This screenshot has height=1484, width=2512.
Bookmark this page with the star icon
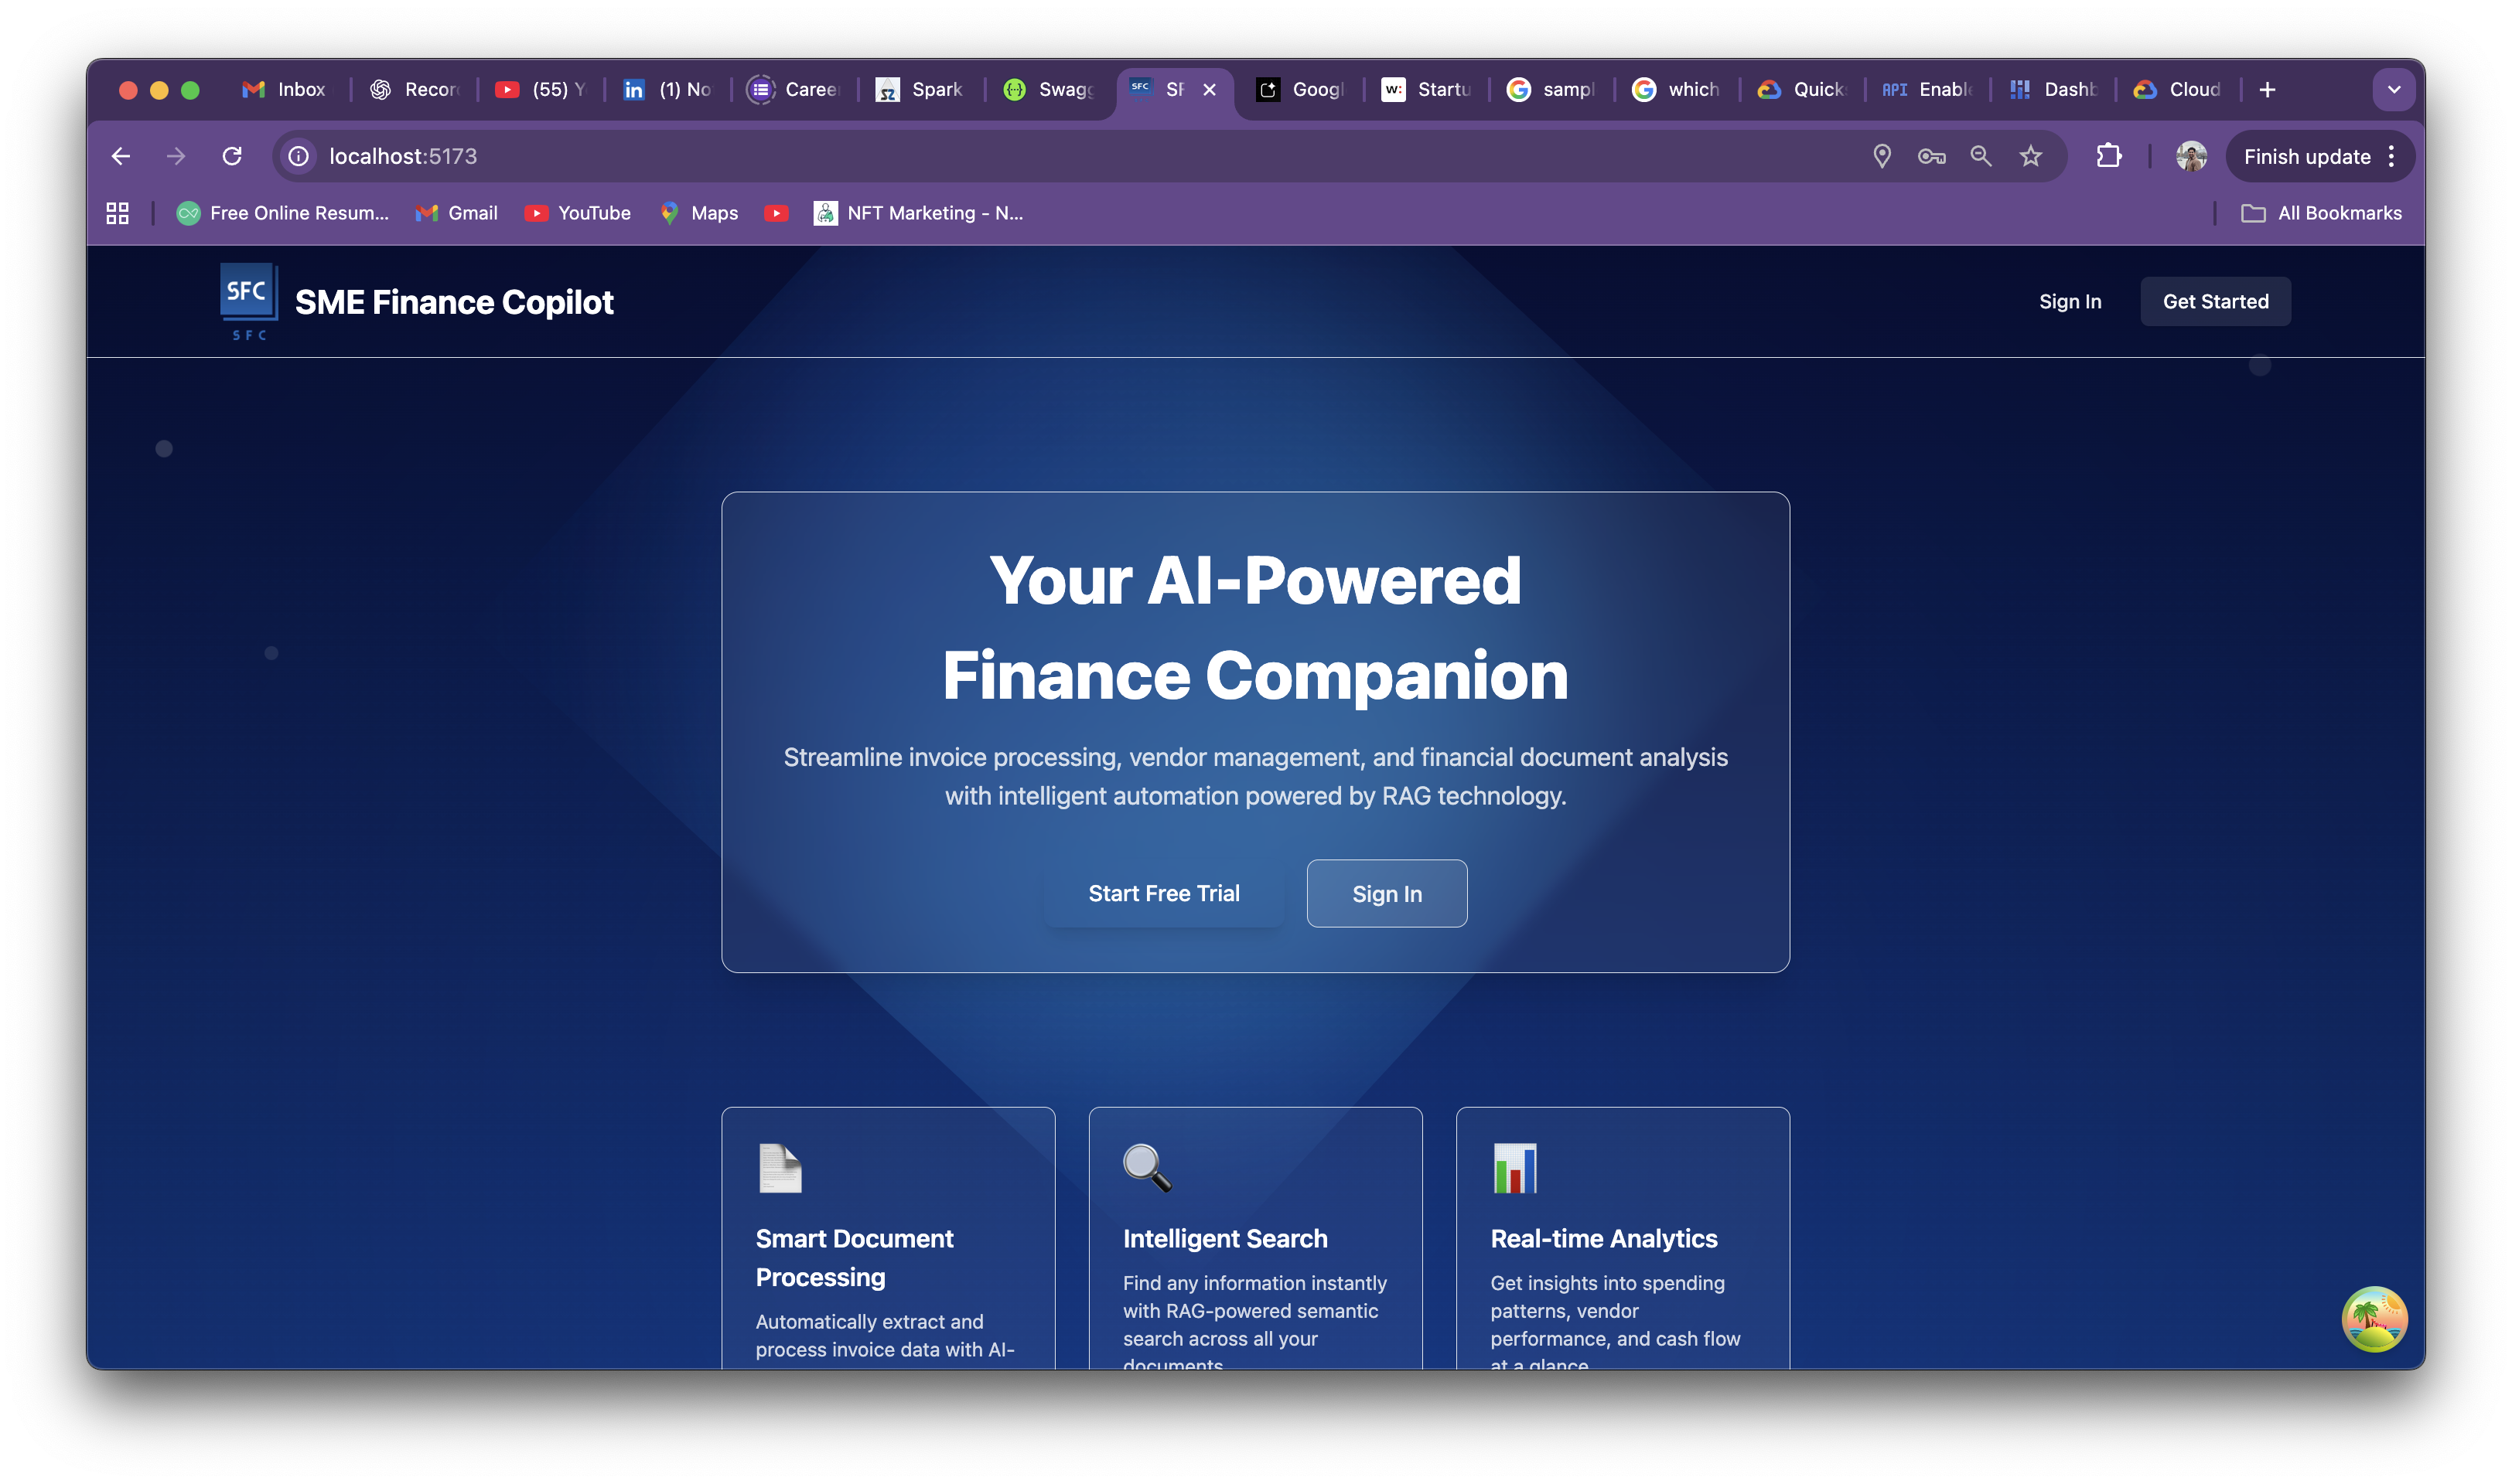pos(2030,156)
